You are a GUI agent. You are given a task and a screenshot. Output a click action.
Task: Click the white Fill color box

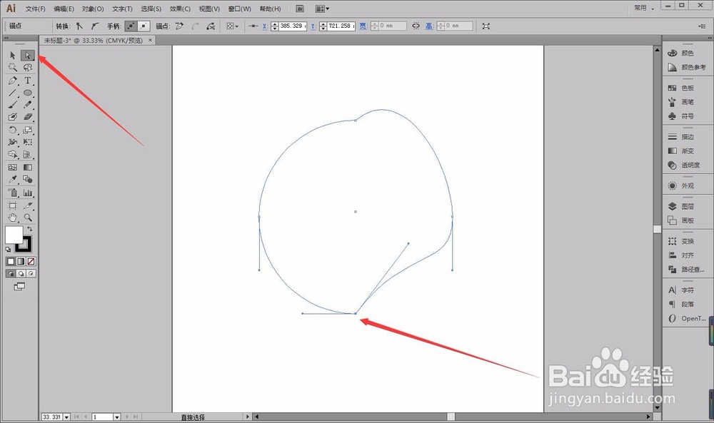coord(13,235)
